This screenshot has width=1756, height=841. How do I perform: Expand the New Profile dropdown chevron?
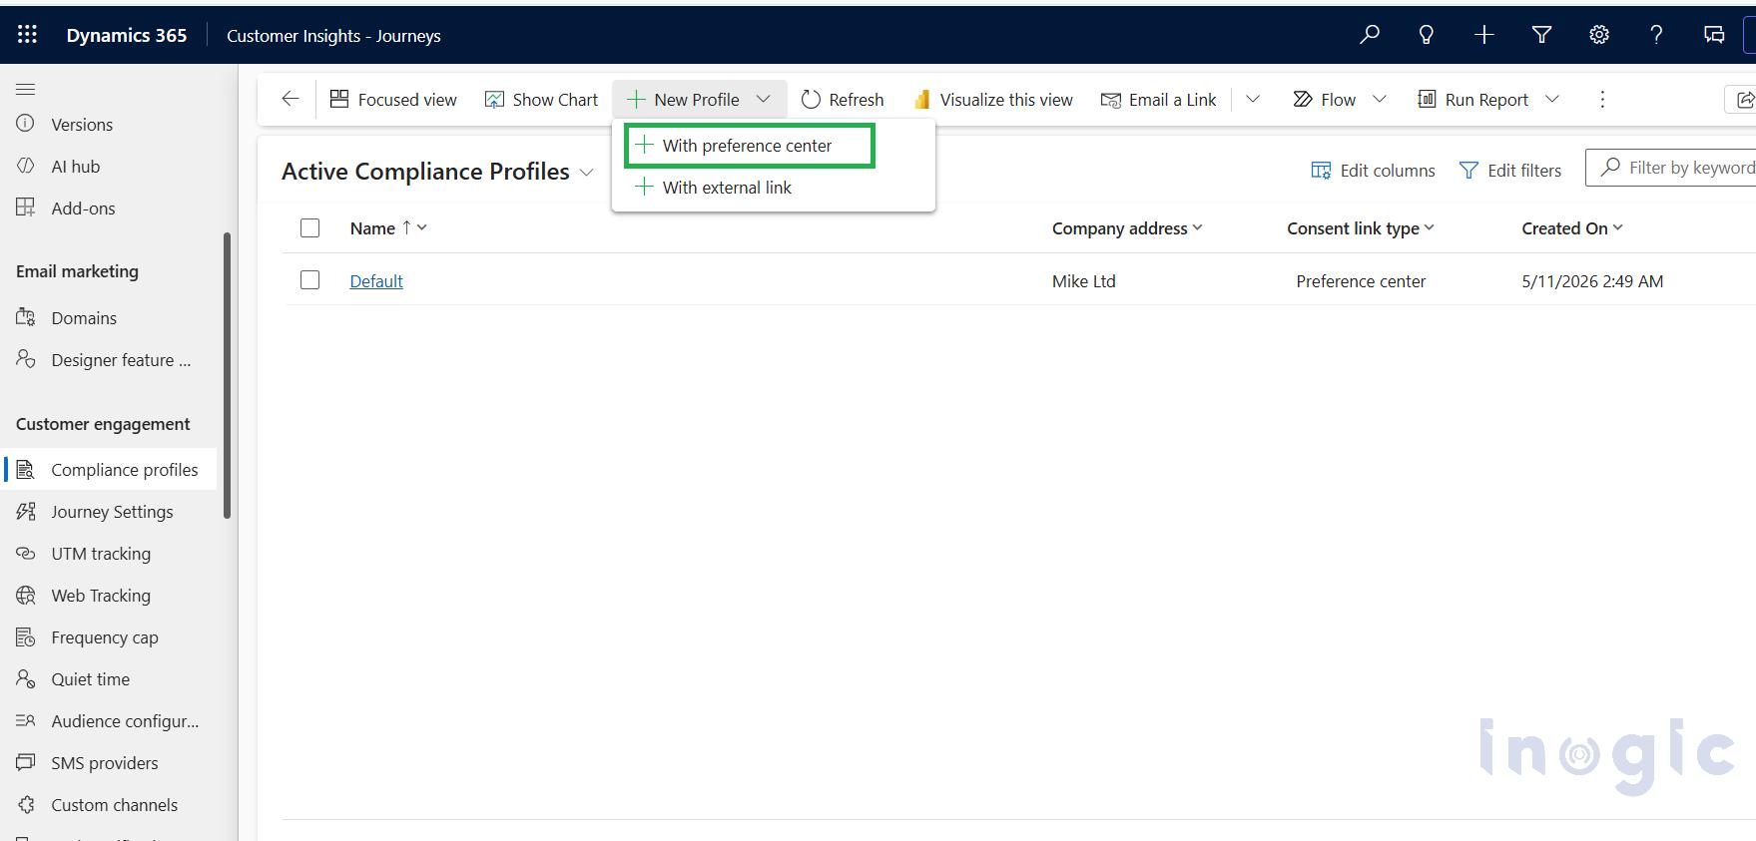tap(764, 99)
